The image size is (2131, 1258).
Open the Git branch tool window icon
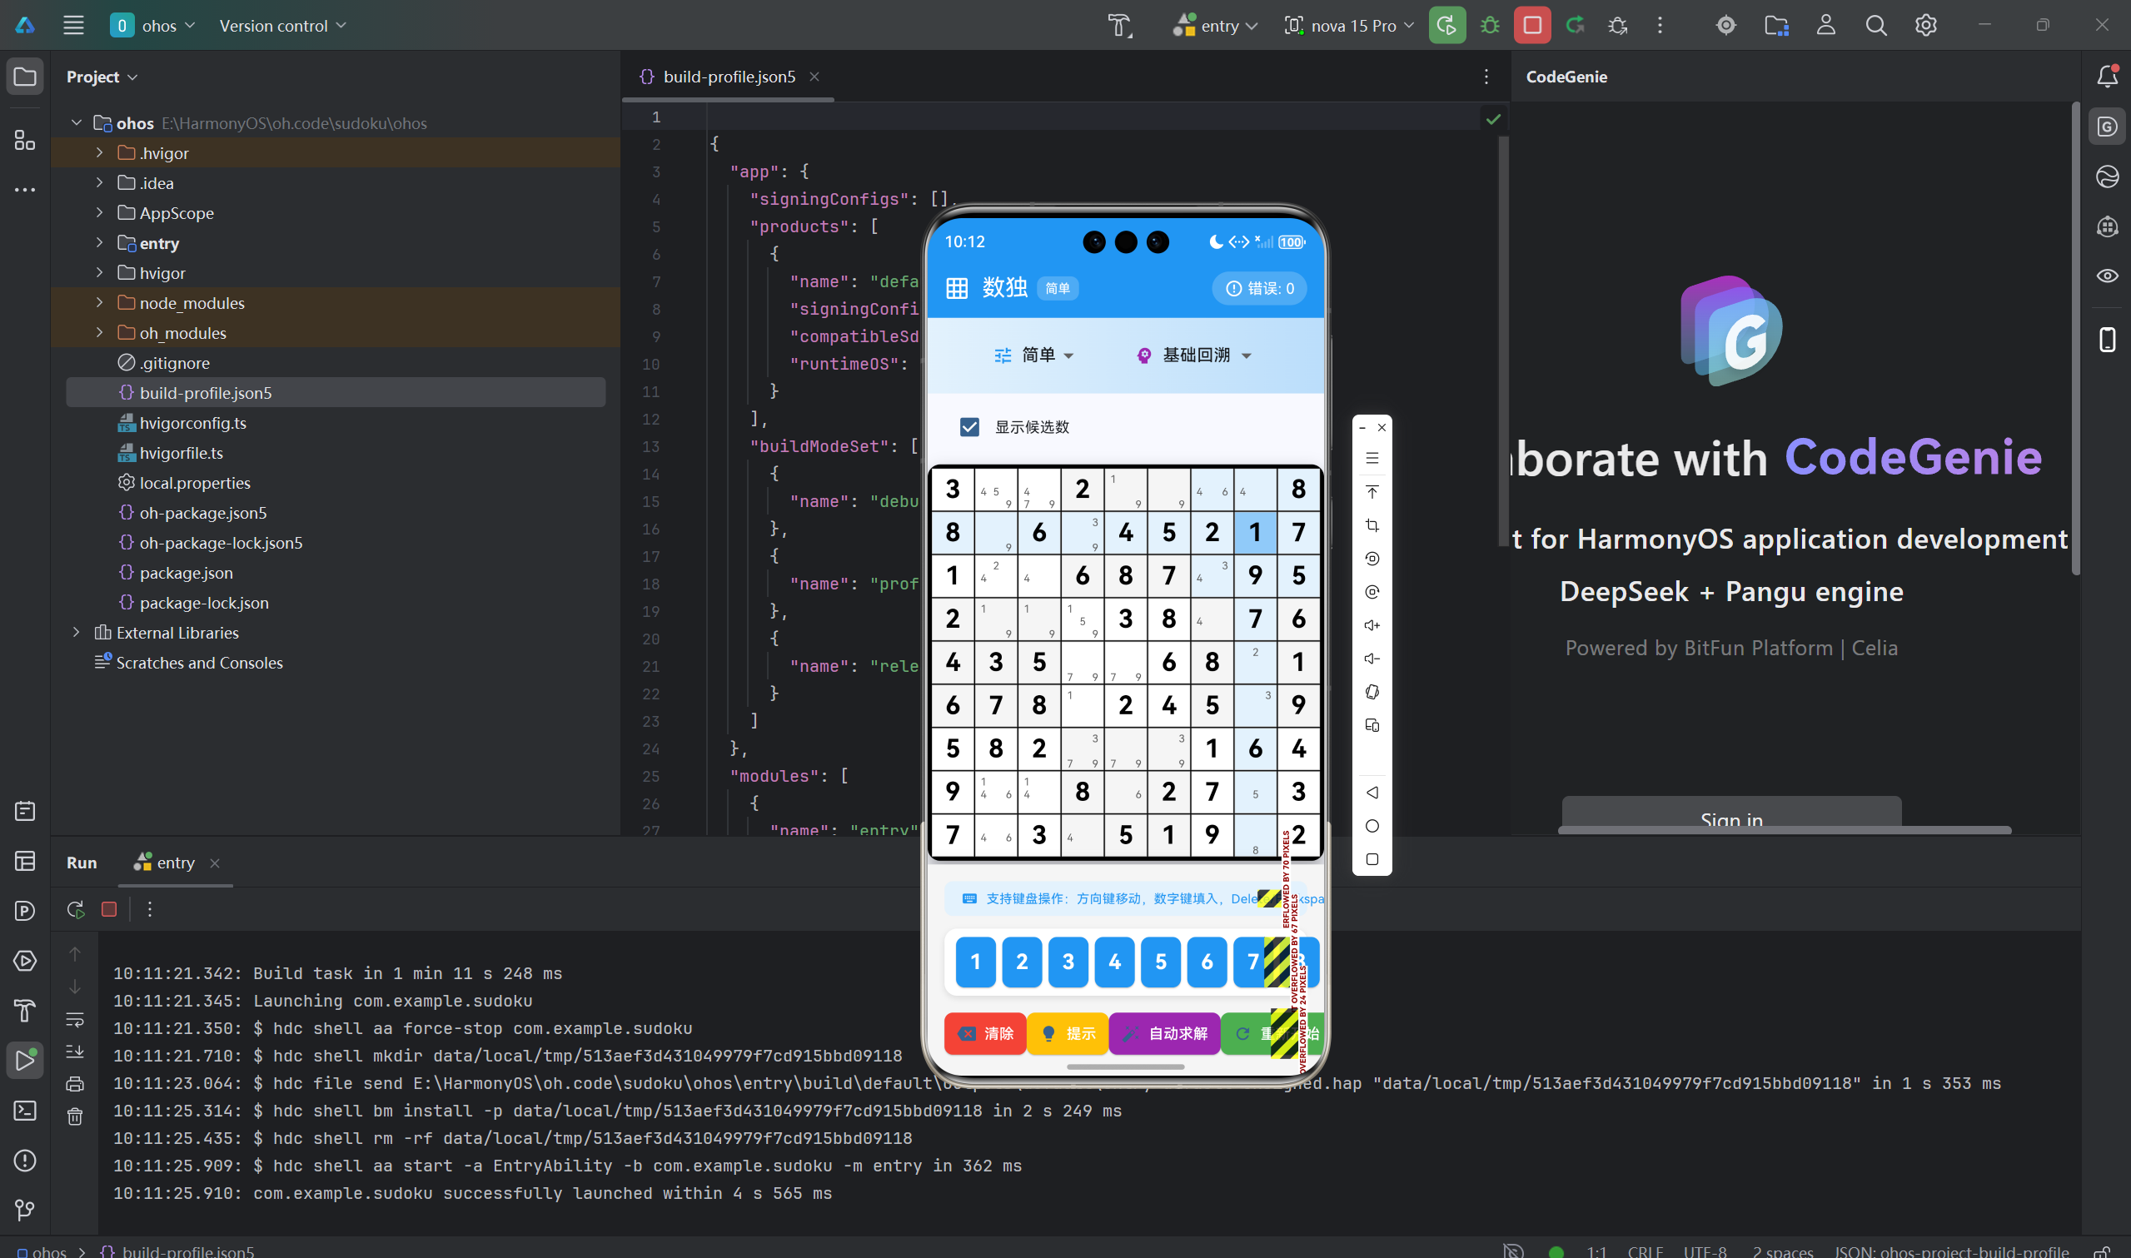(x=25, y=1210)
